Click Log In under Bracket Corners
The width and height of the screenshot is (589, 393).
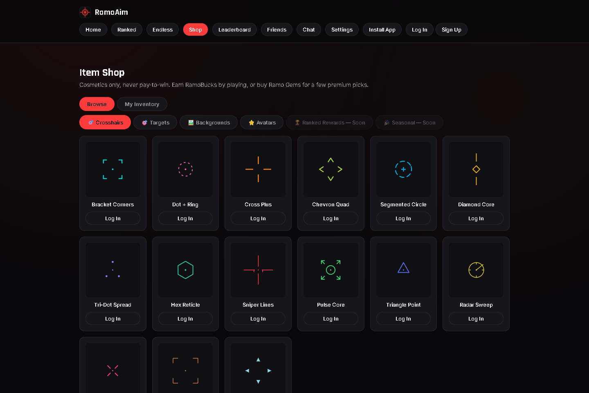(x=113, y=218)
